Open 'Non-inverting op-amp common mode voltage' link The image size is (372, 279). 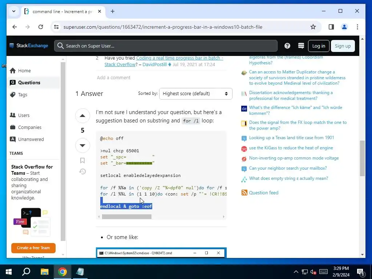294,158
